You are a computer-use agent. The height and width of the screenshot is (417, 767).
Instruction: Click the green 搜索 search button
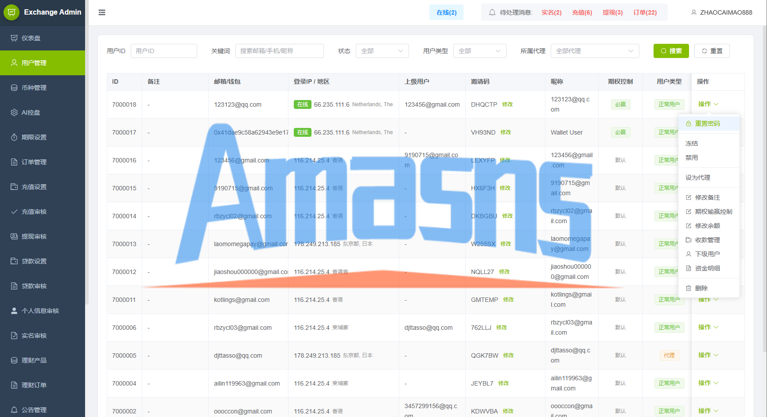point(671,51)
